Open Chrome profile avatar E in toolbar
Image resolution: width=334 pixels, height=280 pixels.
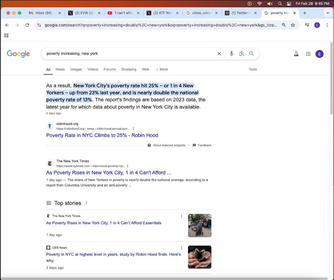[x=317, y=25]
